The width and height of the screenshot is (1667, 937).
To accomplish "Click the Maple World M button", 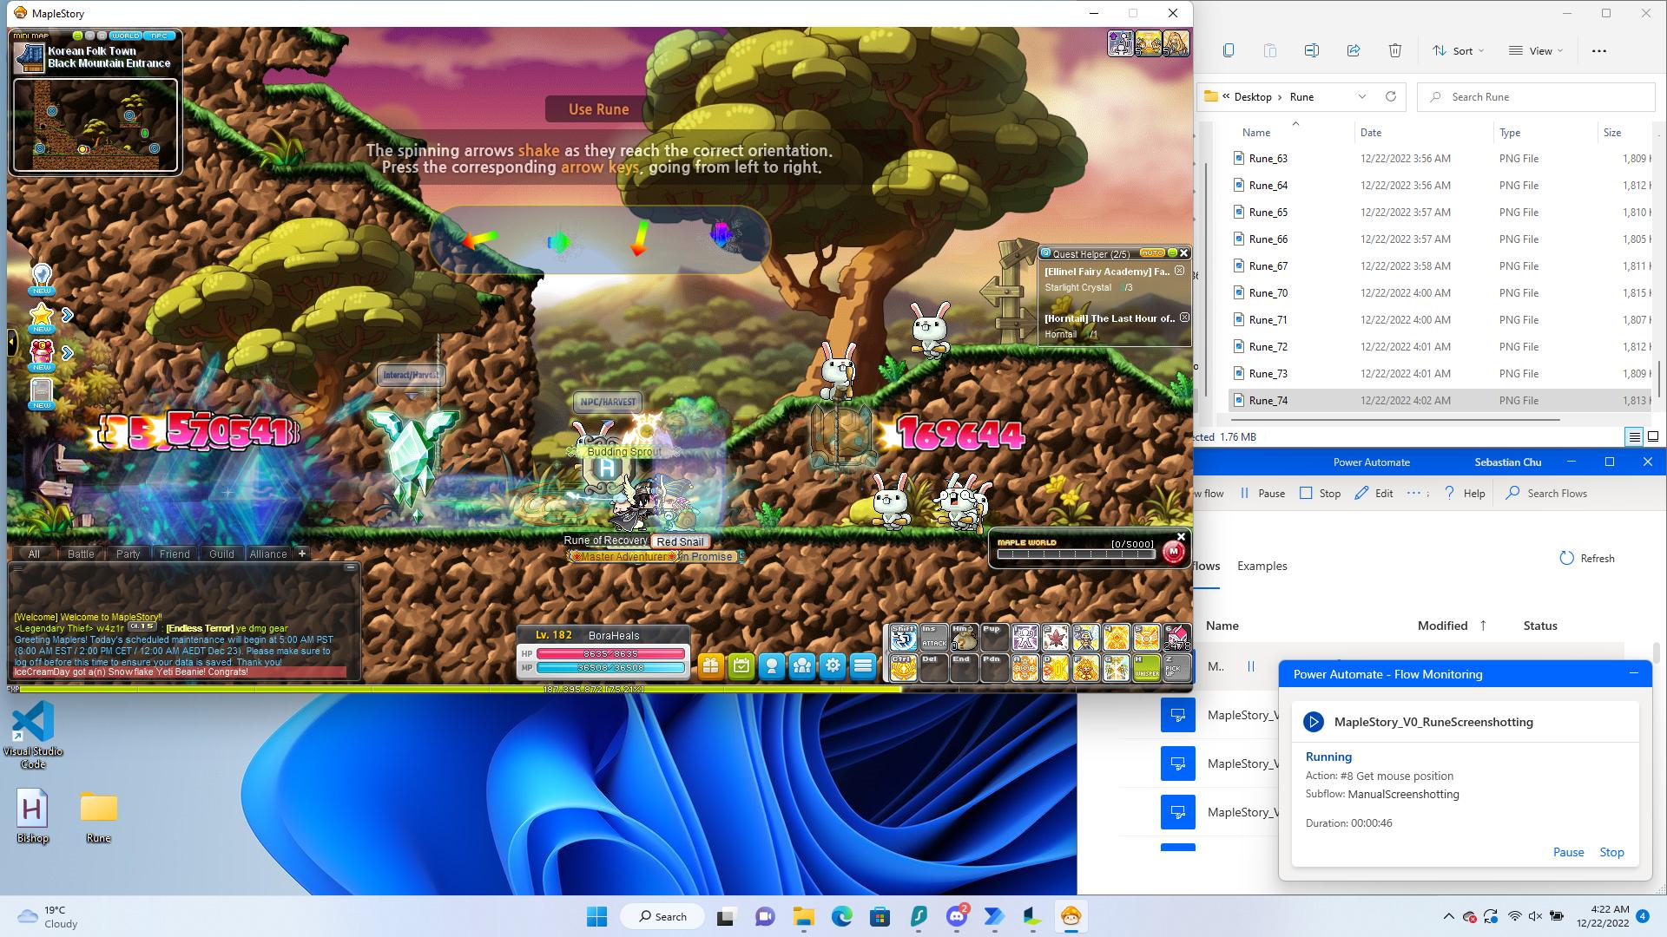I will tap(1173, 552).
